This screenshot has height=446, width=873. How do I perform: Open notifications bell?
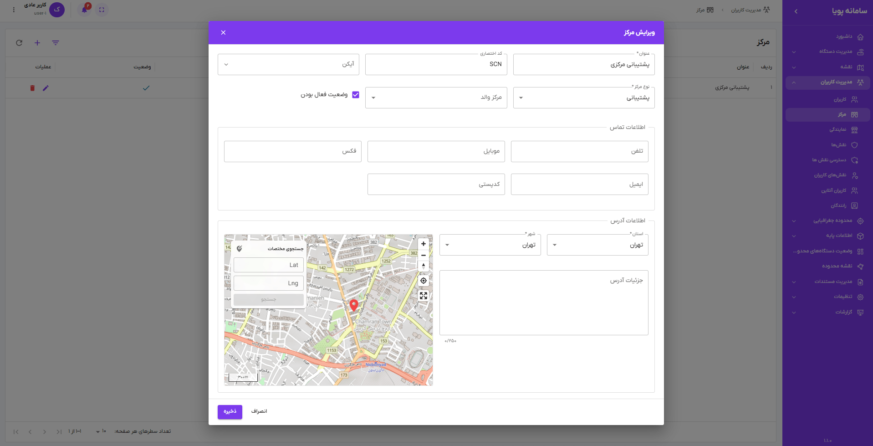84,10
